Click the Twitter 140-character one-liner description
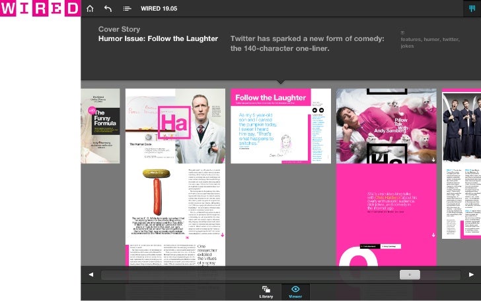The width and height of the screenshot is (481, 301). coord(307,43)
